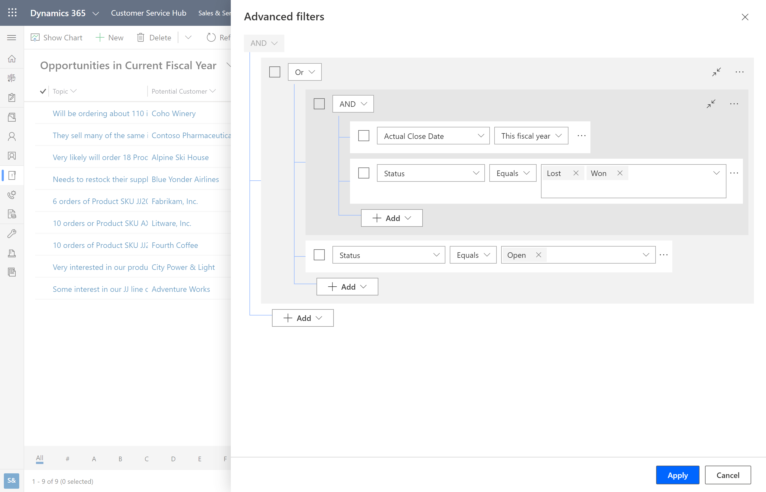The height and width of the screenshot is (492, 766).
Task: Click the Refresh icon
Action: pyautogui.click(x=211, y=37)
